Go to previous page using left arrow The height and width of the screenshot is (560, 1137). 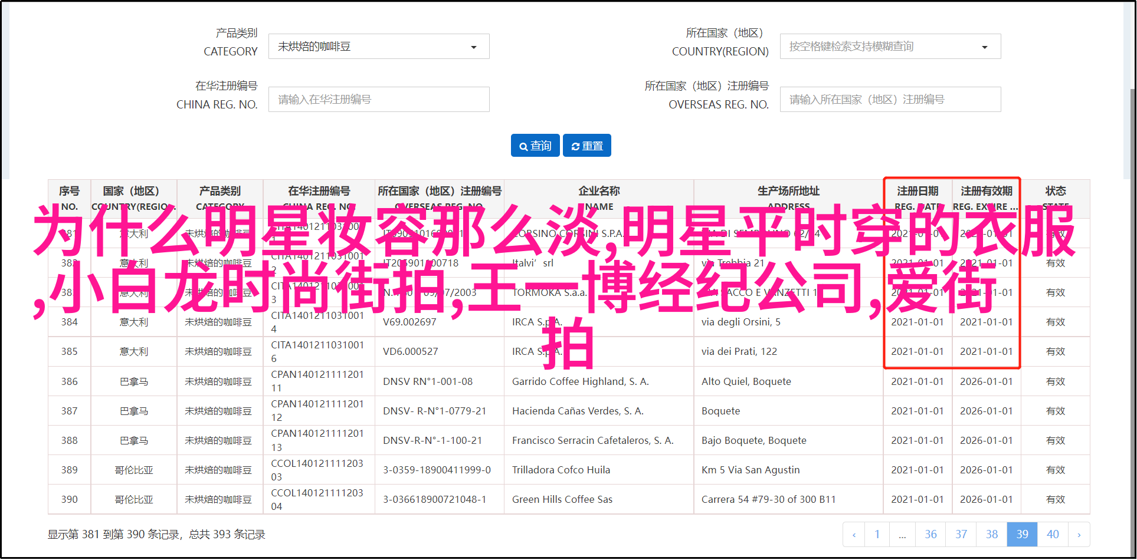854,535
